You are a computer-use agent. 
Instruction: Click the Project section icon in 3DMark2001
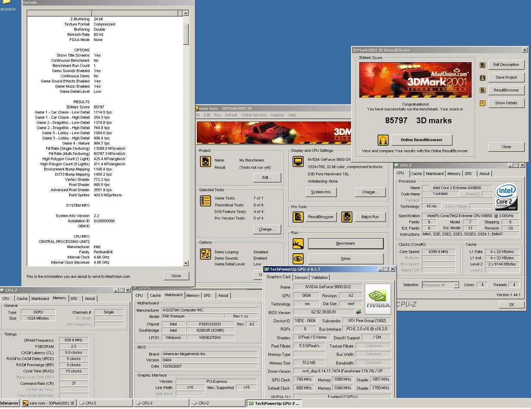pos(205,161)
